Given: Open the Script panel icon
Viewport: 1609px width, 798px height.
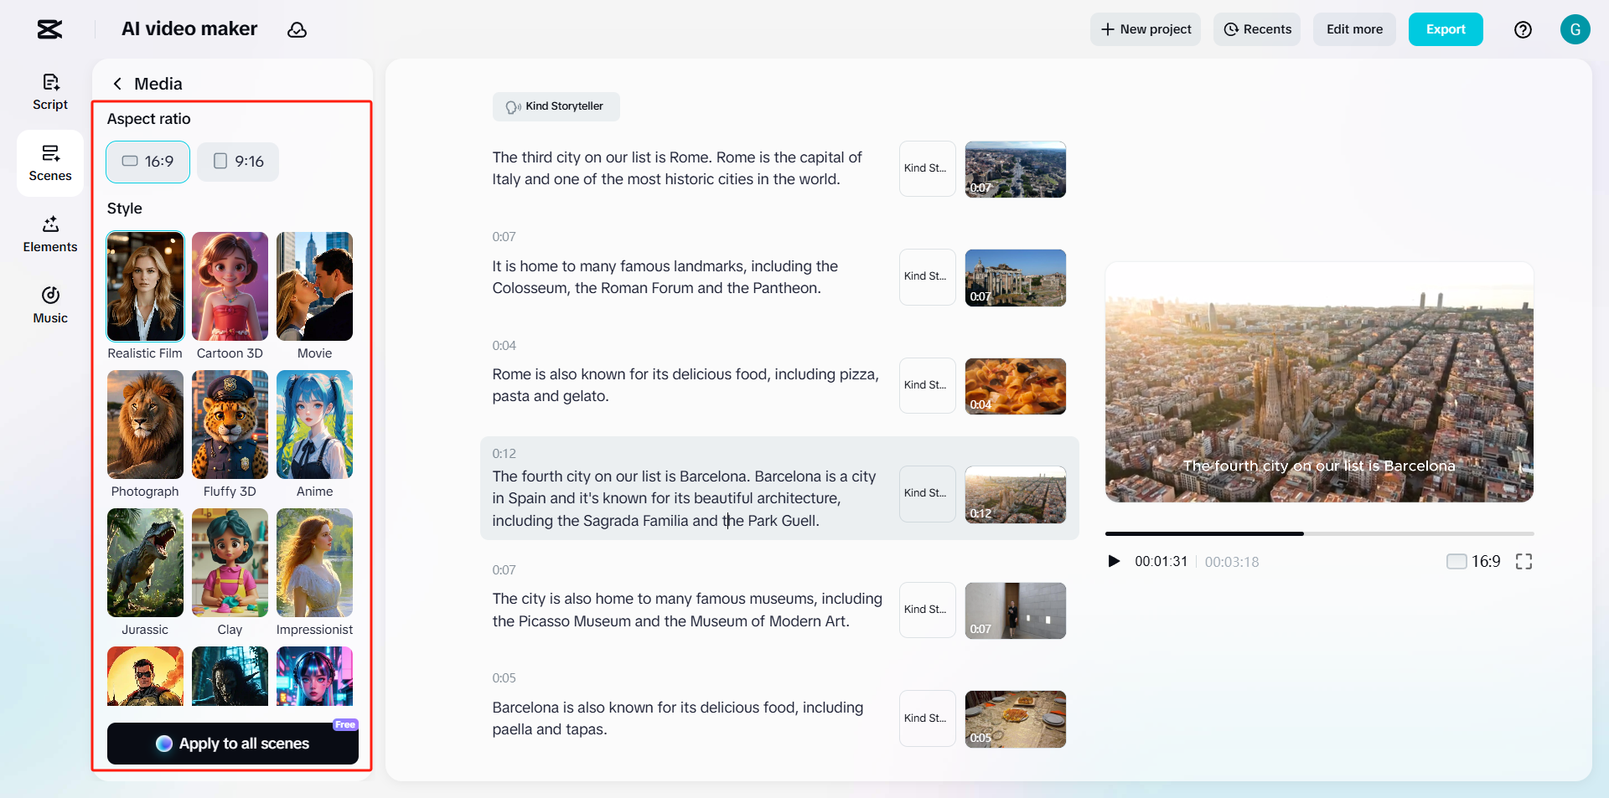Looking at the screenshot, I should pos(49,90).
